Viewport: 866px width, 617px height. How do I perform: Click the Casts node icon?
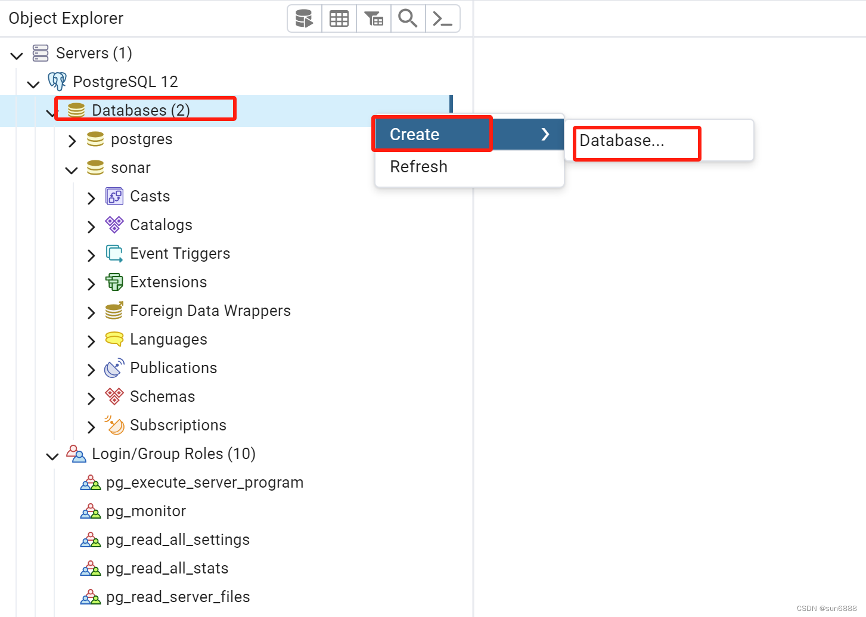click(x=114, y=196)
